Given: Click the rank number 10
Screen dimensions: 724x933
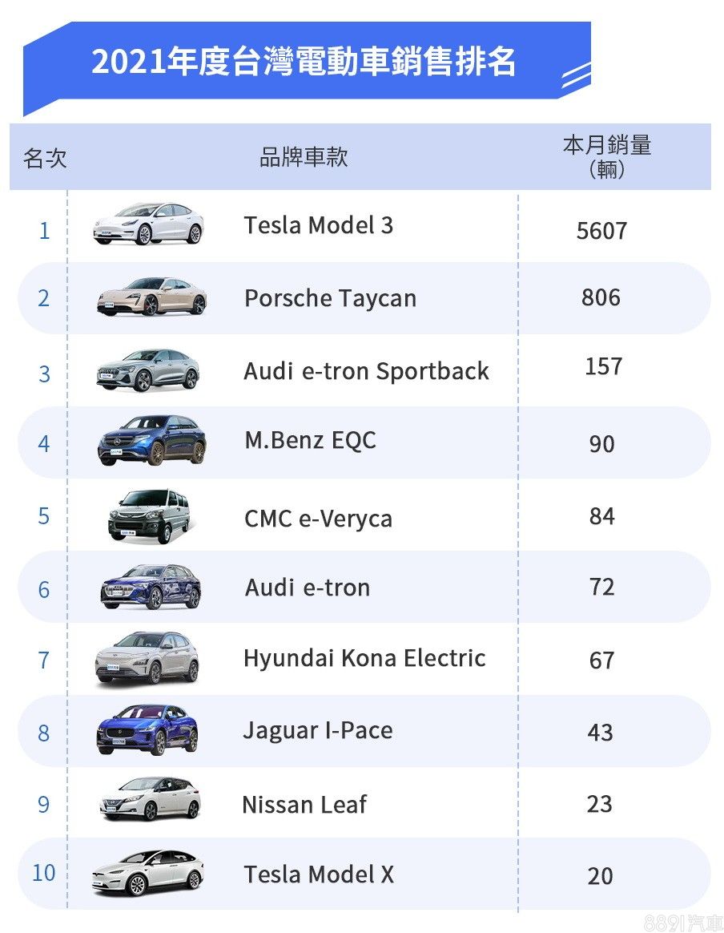Looking at the screenshot, I should coord(44,872).
